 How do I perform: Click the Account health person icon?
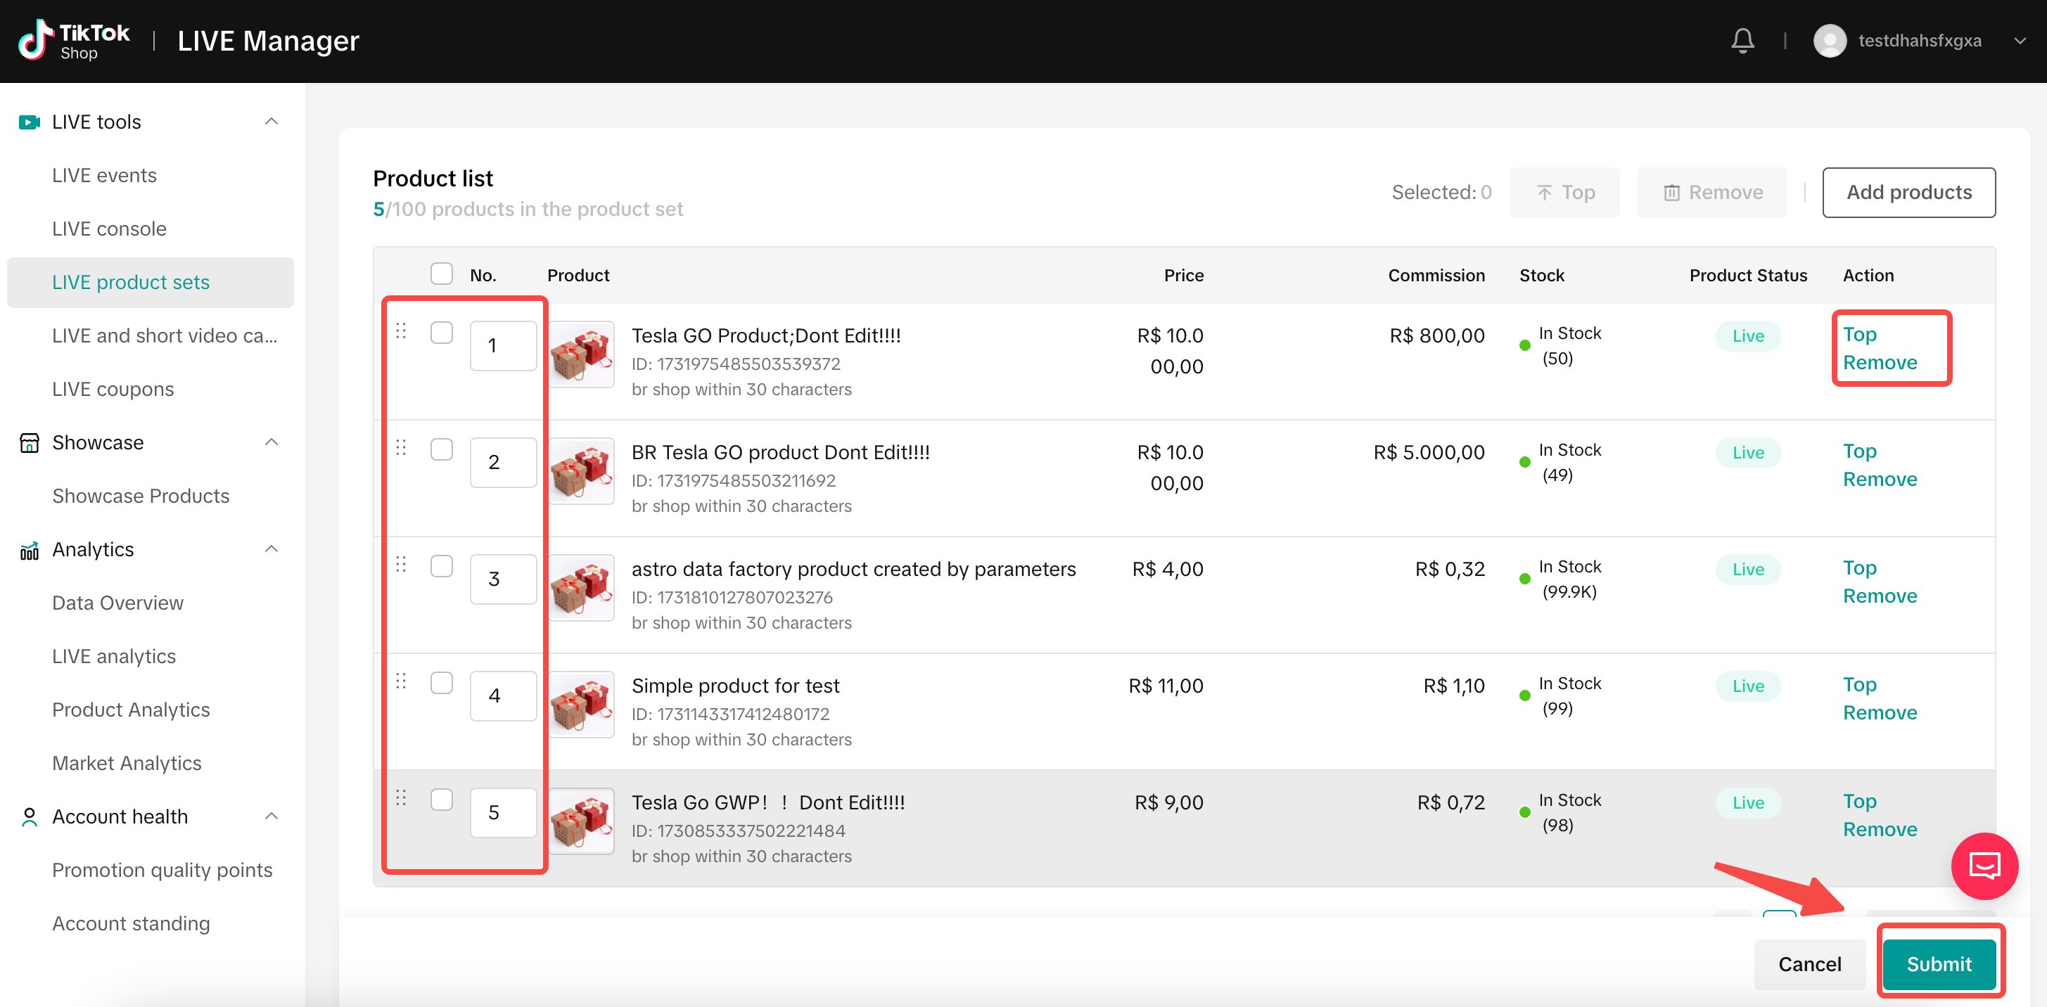pos(30,816)
